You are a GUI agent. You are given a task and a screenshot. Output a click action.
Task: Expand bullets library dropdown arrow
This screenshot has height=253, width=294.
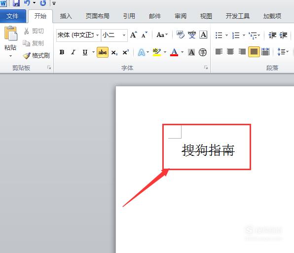point(226,35)
